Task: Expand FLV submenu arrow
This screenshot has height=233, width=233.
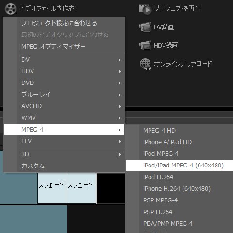Action: 120,141
